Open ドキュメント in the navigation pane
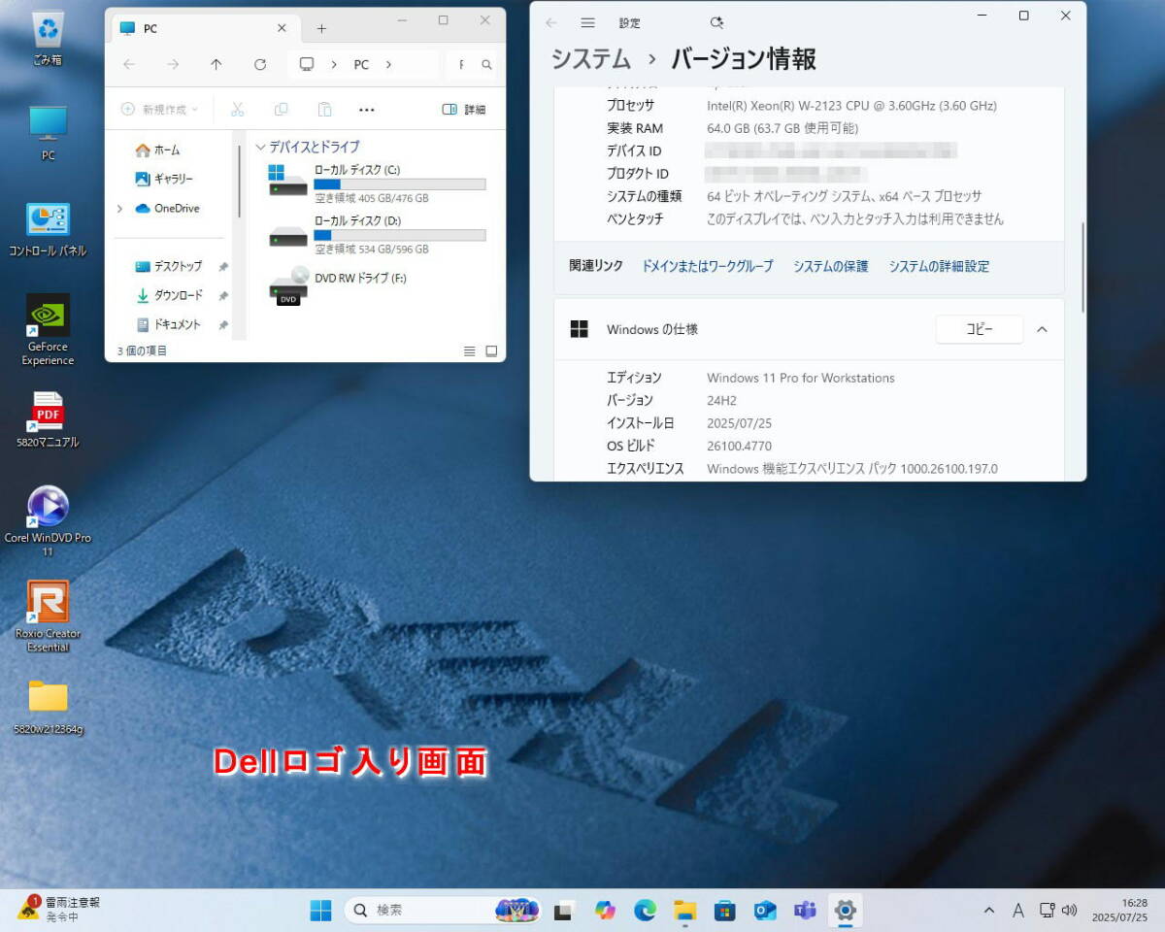This screenshot has width=1165, height=932. tap(169, 324)
